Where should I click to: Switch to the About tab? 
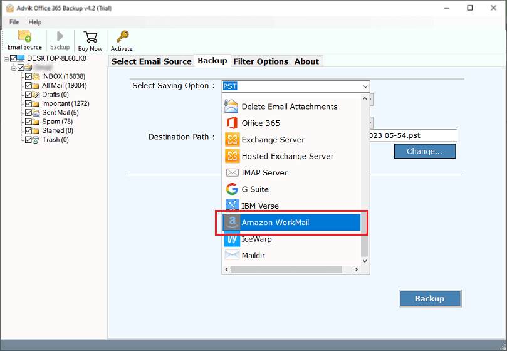point(306,61)
